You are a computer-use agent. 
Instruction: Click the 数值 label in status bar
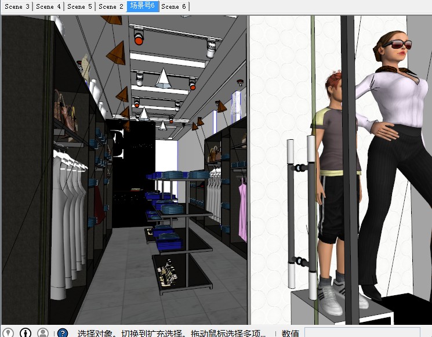(x=290, y=334)
